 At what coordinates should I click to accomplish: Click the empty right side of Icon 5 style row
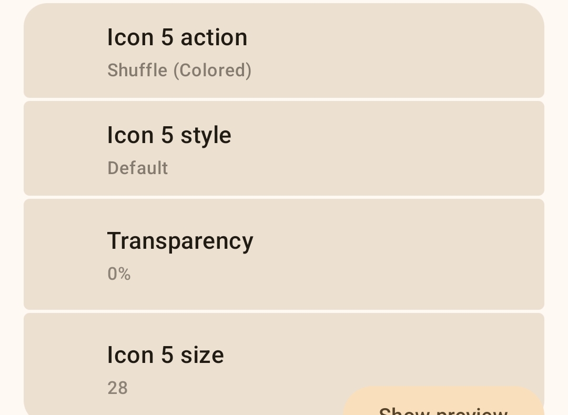click(x=447, y=148)
